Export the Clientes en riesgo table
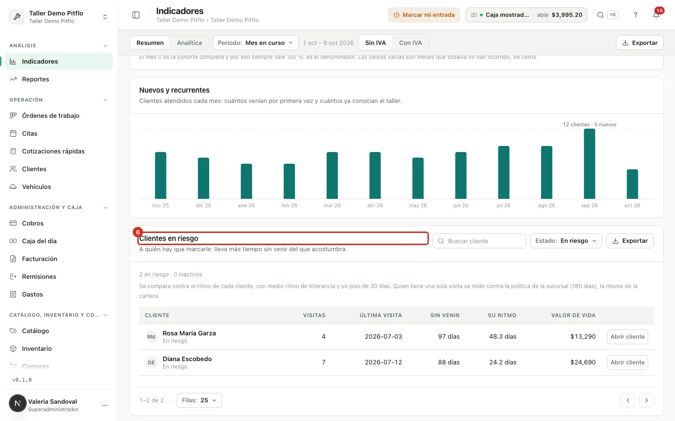This screenshot has width=675, height=421. pyautogui.click(x=630, y=241)
